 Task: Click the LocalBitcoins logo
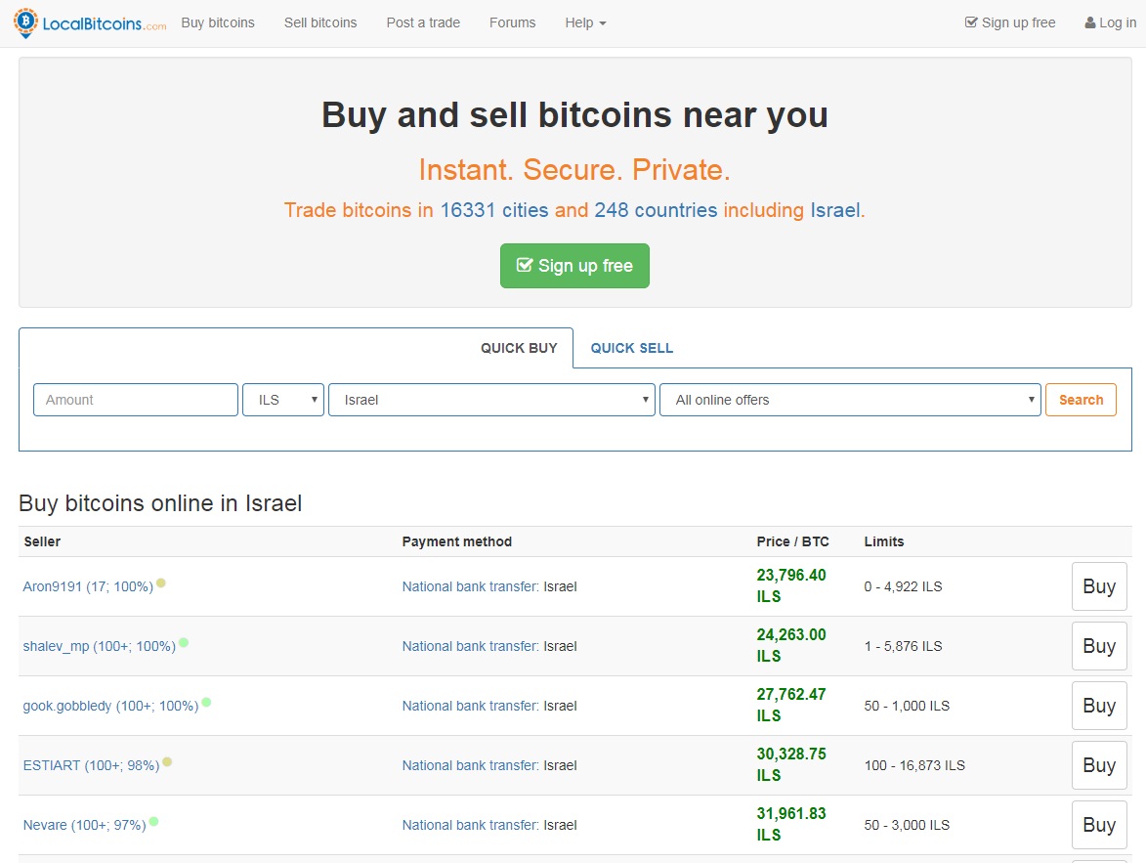point(90,23)
